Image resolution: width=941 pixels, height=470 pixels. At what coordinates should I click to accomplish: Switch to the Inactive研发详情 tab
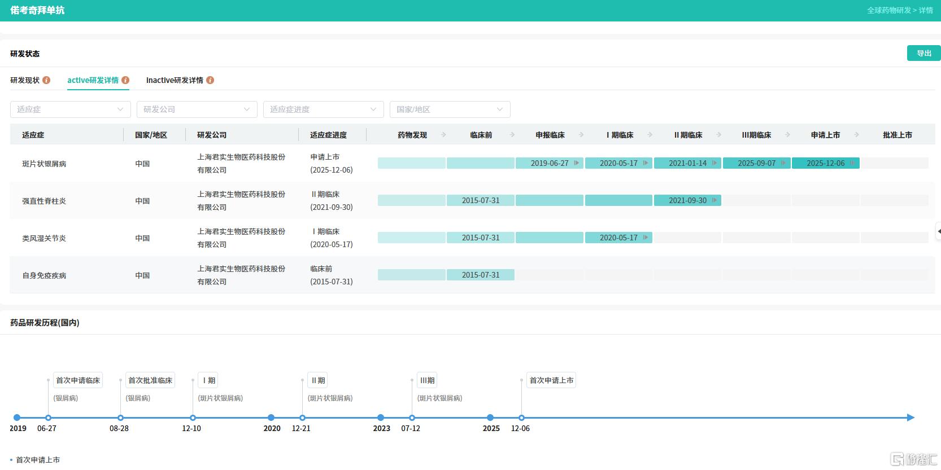pyautogui.click(x=175, y=80)
